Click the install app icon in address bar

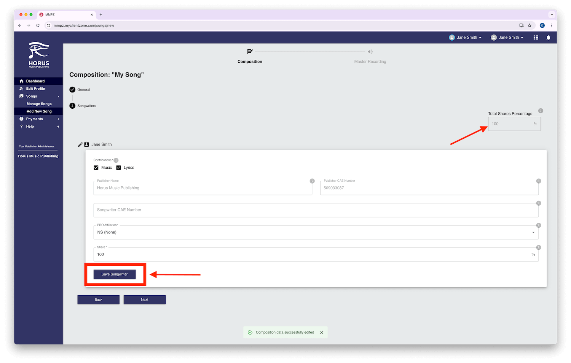[x=522, y=25]
